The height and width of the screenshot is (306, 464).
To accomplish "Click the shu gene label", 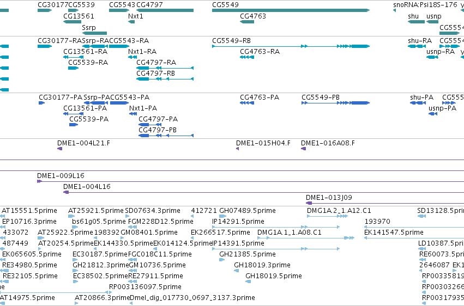I will coord(413,16).
